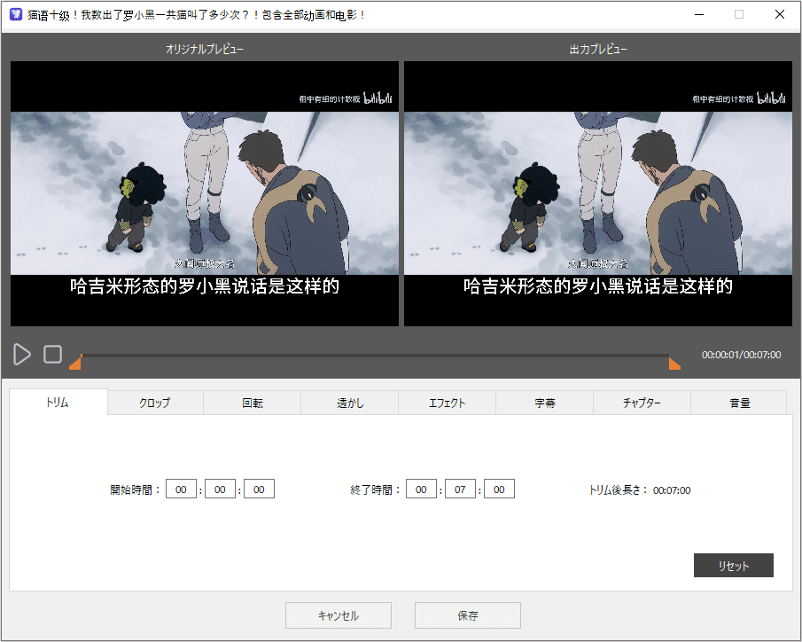
Task: Click the playback seek bar track
Action: (375, 355)
